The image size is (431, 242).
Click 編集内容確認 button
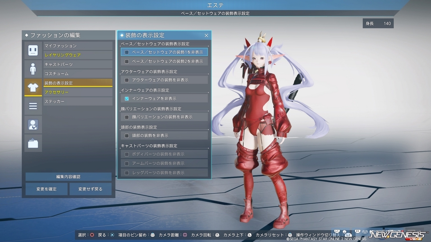click(x=68, y=177)
